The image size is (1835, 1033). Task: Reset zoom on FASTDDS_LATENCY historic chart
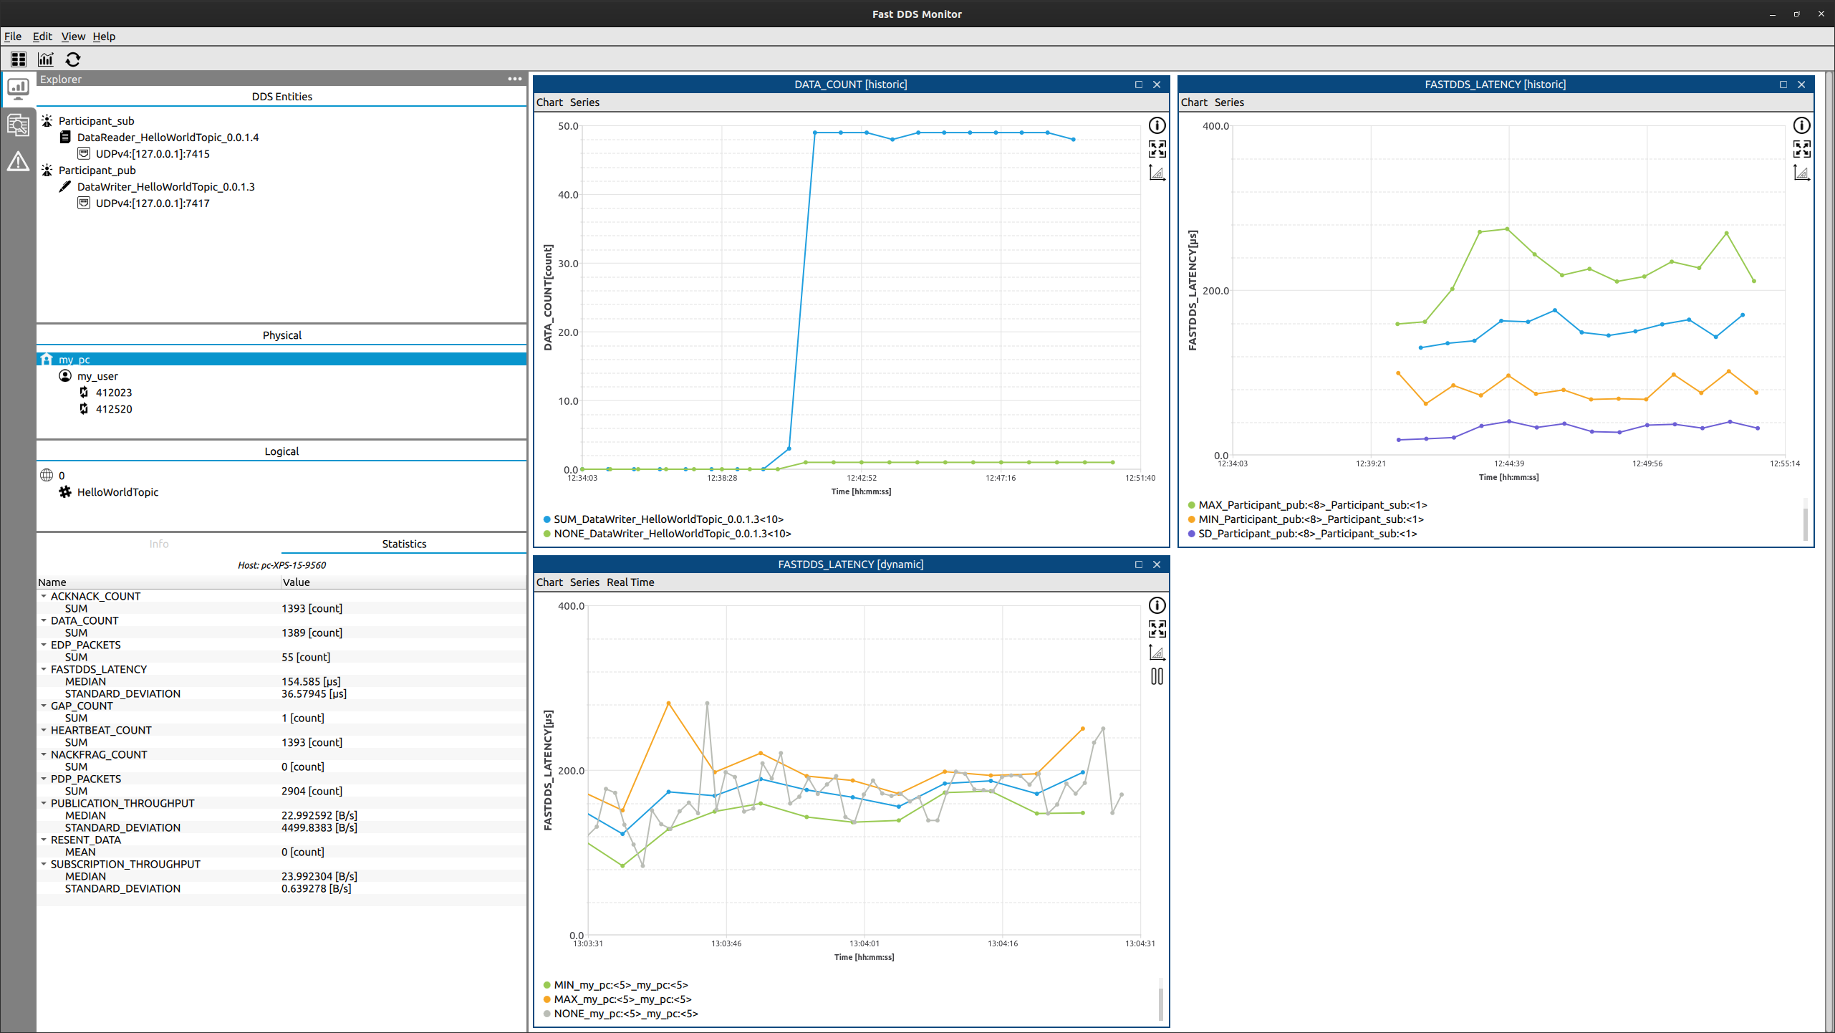pos(1801,149)
